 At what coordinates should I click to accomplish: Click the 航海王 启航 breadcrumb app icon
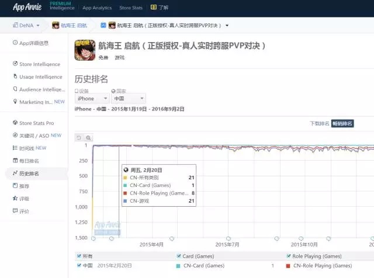point(56,25)
